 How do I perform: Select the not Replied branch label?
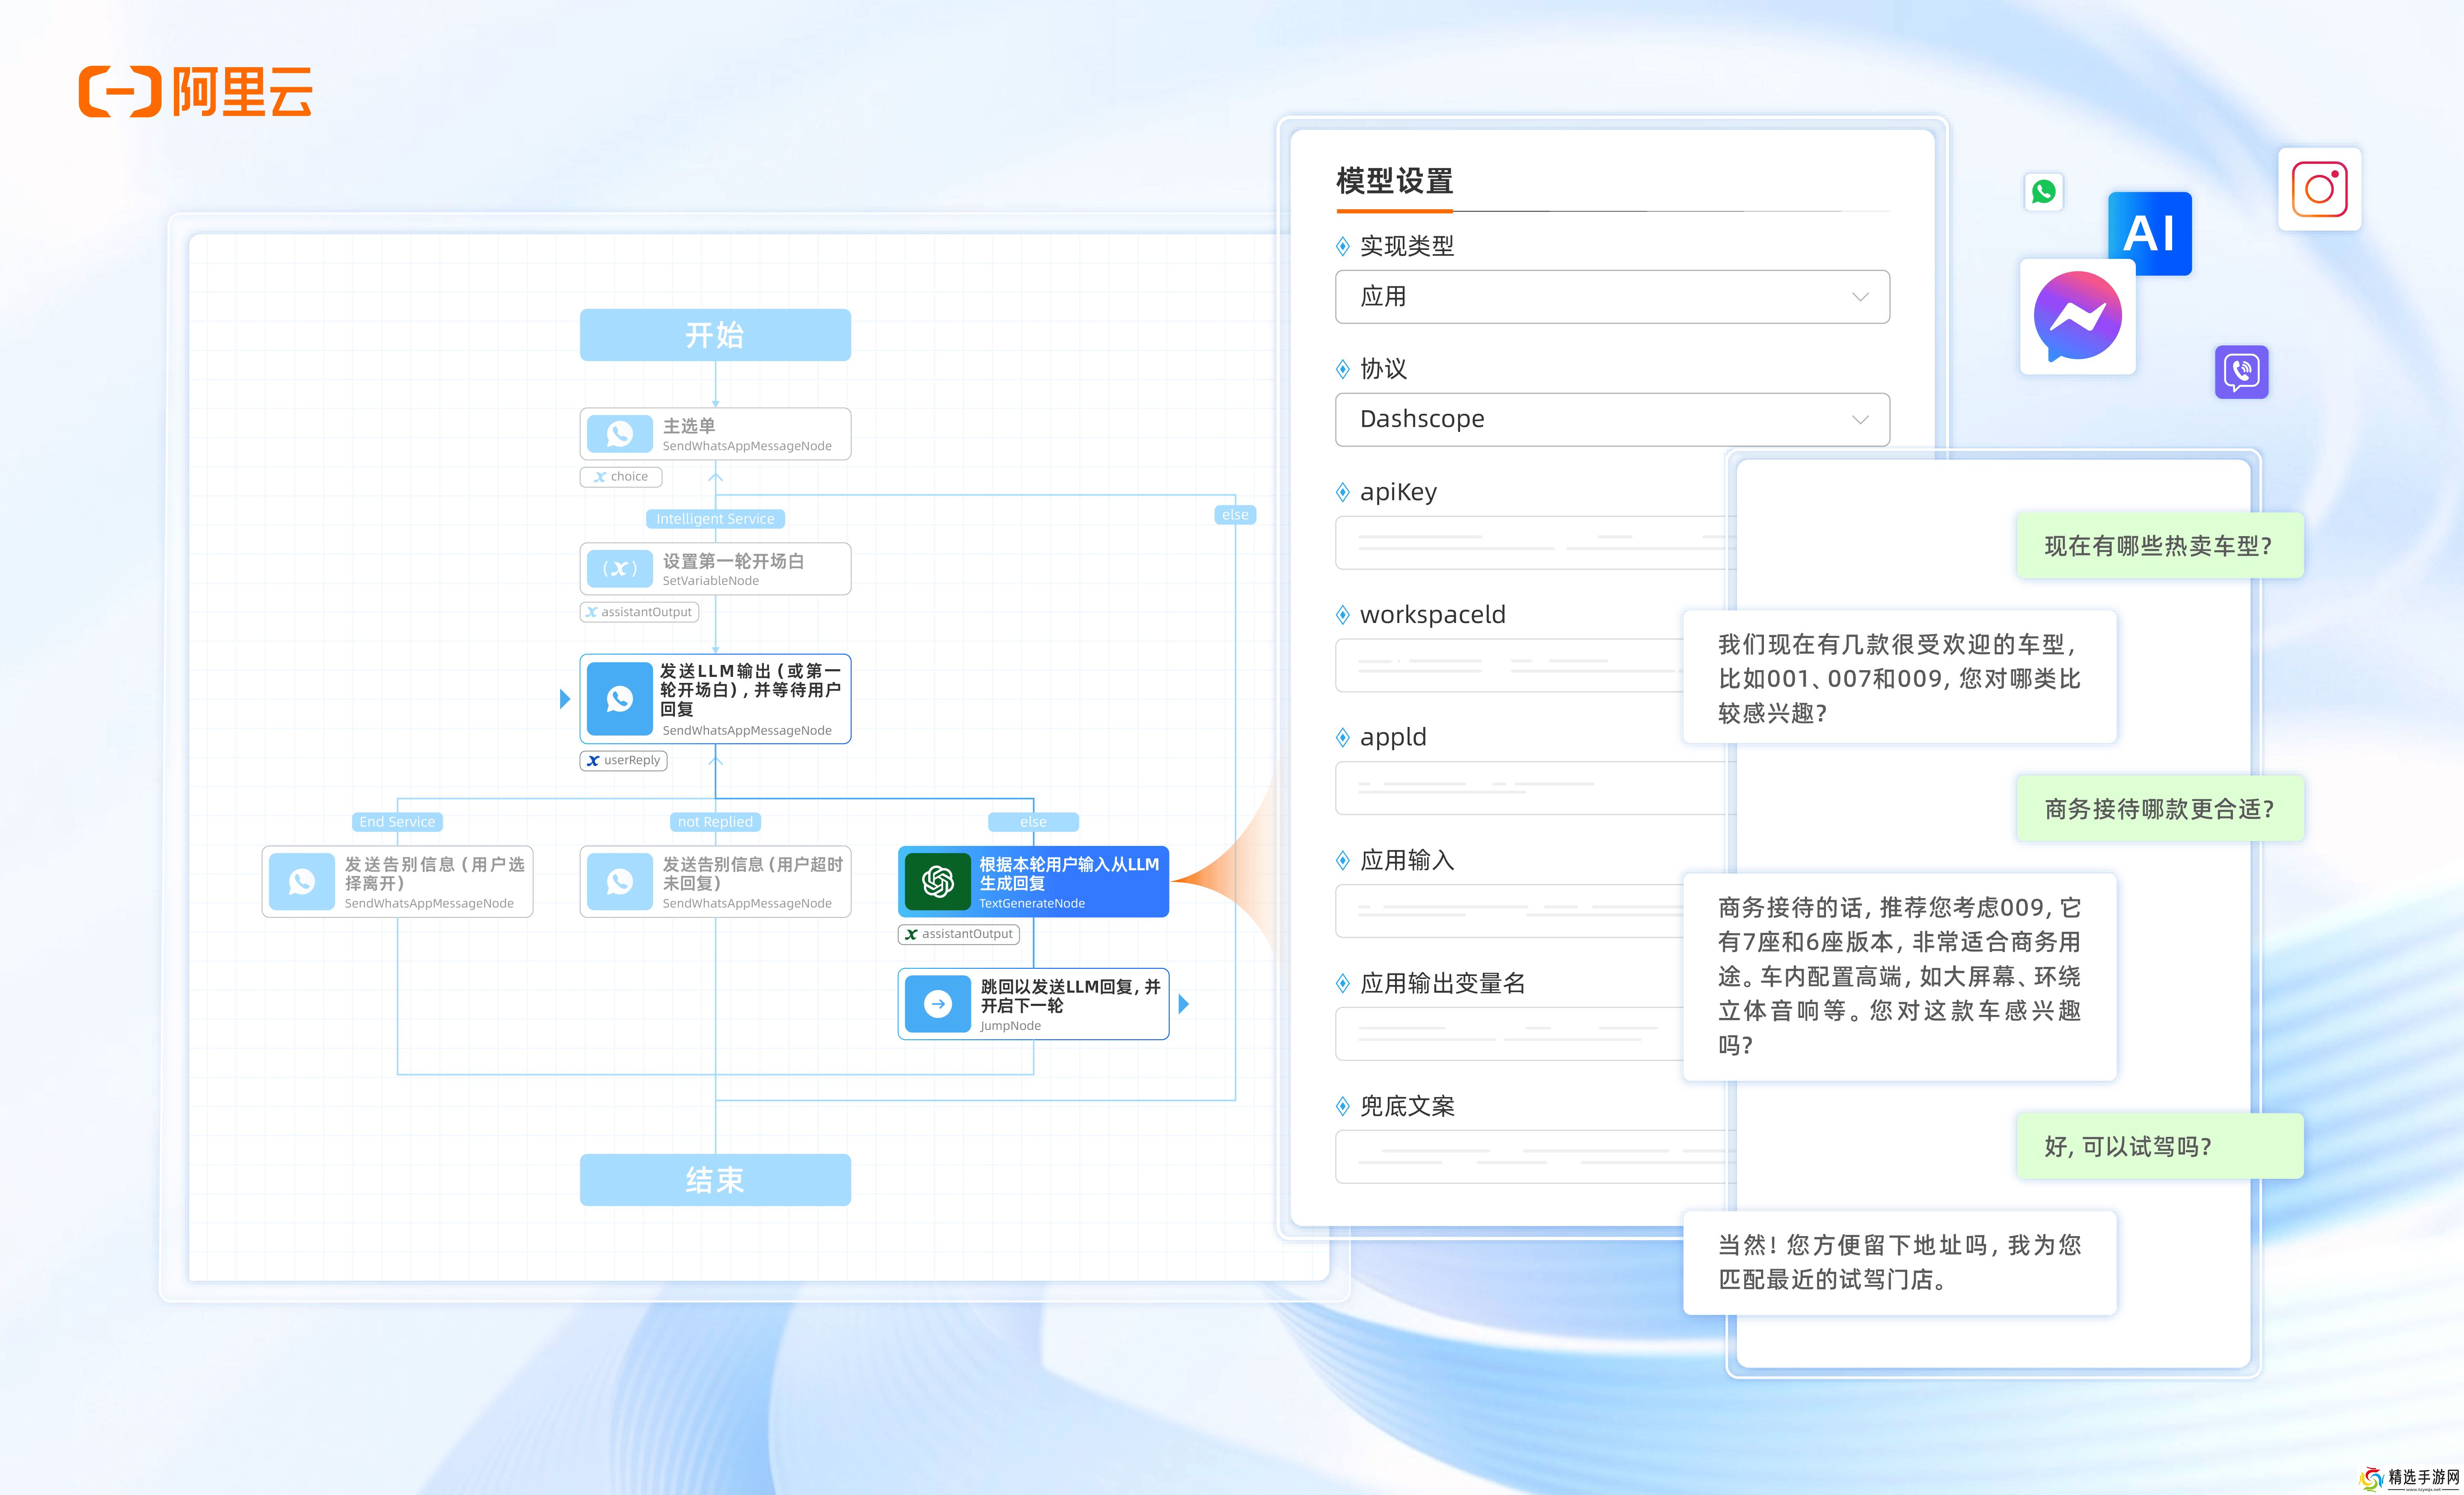tap(715, 821)
